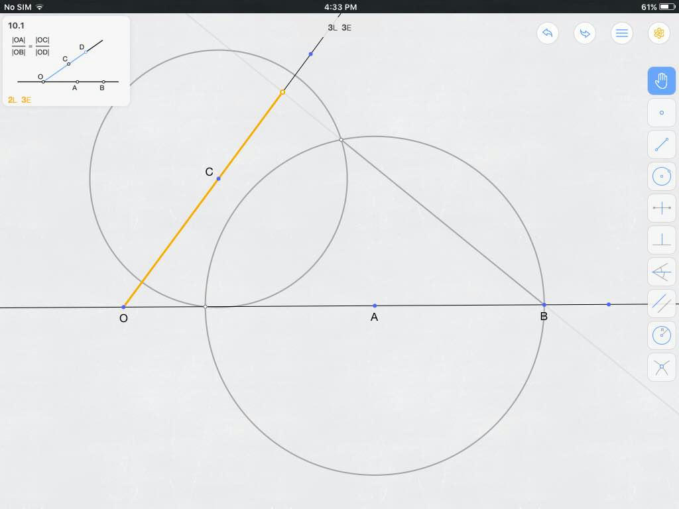Select the Point tool
The image size is (679, 509).
(x=661, y=113)
